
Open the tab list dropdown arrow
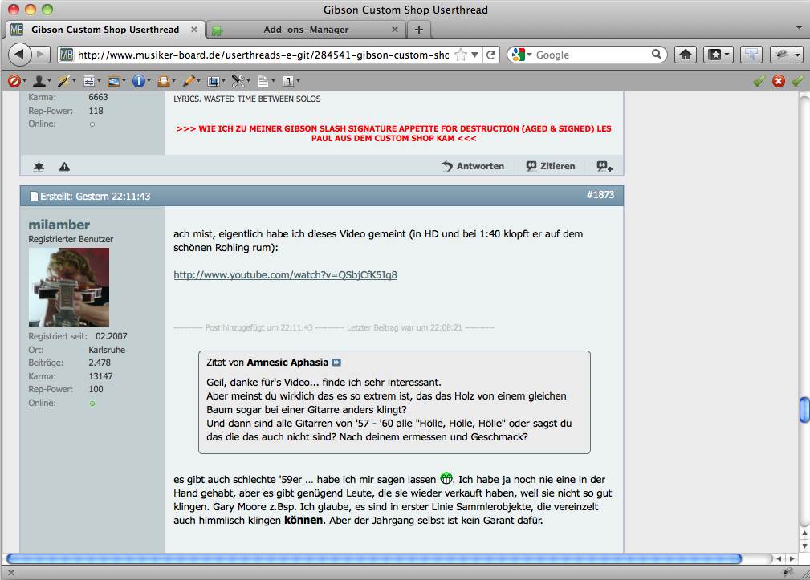click(x=799, y=27)
